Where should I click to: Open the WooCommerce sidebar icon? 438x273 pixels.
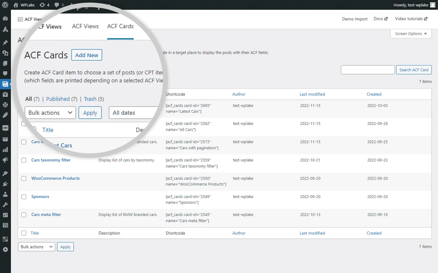click(5, 128)
